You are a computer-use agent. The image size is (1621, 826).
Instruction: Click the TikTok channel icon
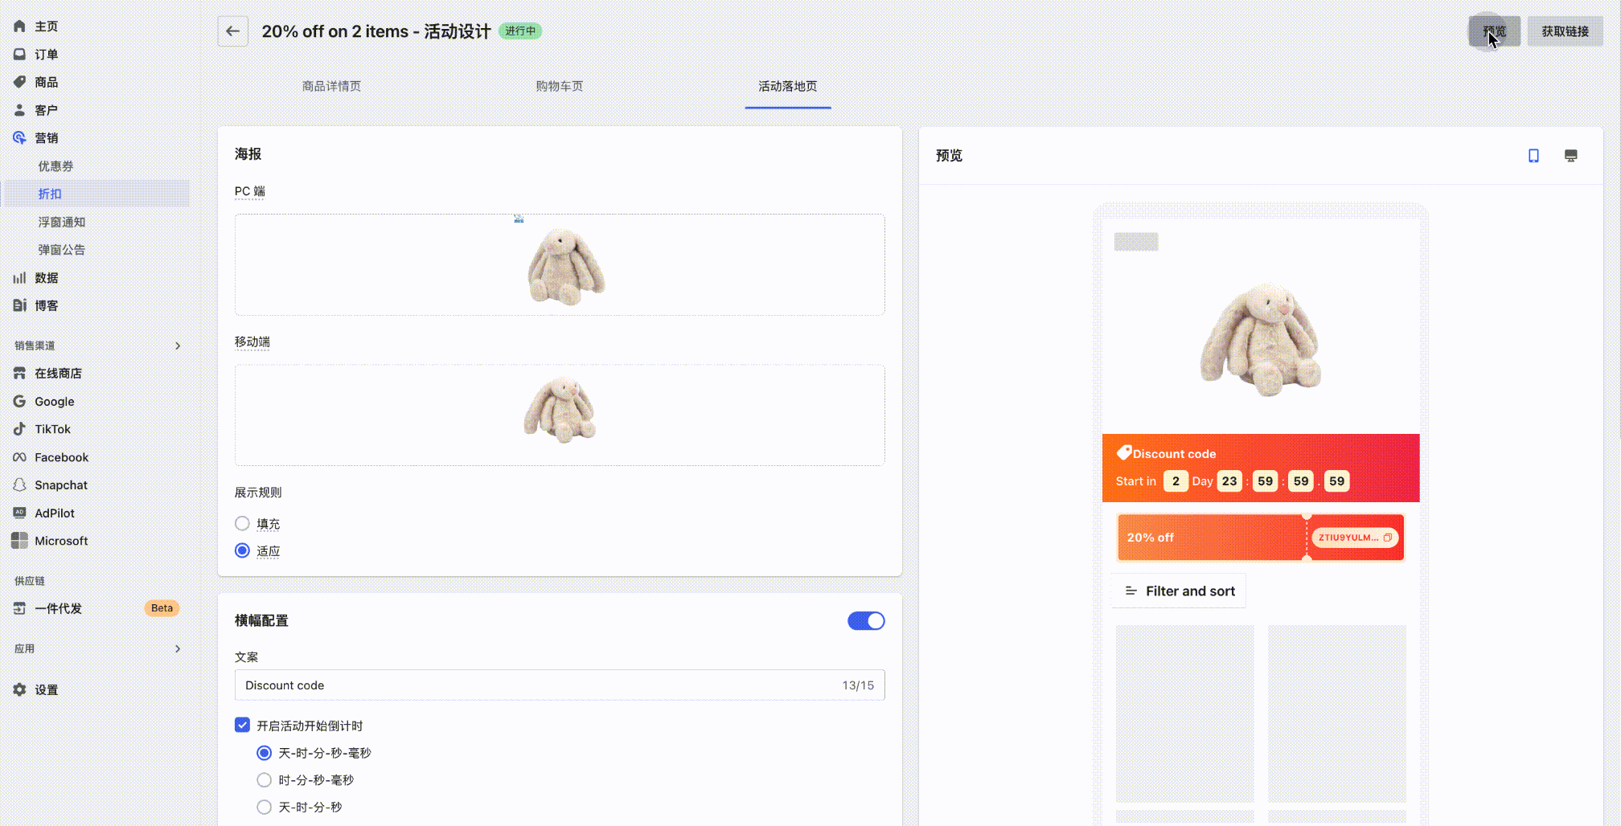click(x=19, y=429)
